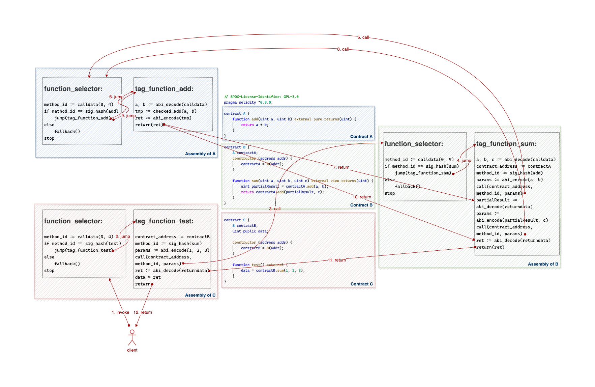The width and height of the screenshot is (595, 387).
Task: Click the "tag_function_test:" heading
Action: (x=165, y=221)
